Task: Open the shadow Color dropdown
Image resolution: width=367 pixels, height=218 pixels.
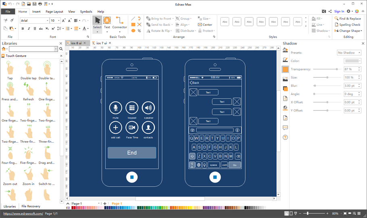Action: pyautogui.click(x=352, y=61)
